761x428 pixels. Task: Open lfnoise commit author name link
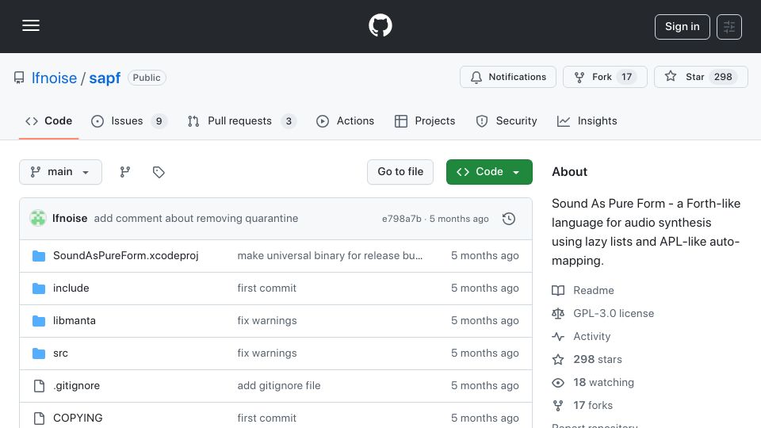point(70,219)
